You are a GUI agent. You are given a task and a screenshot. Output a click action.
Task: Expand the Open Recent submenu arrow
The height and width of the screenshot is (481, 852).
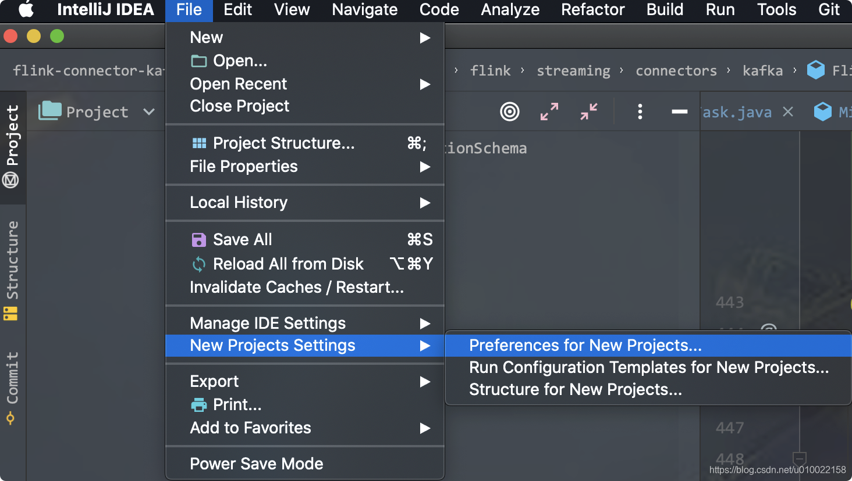click(x=425, y=84)
